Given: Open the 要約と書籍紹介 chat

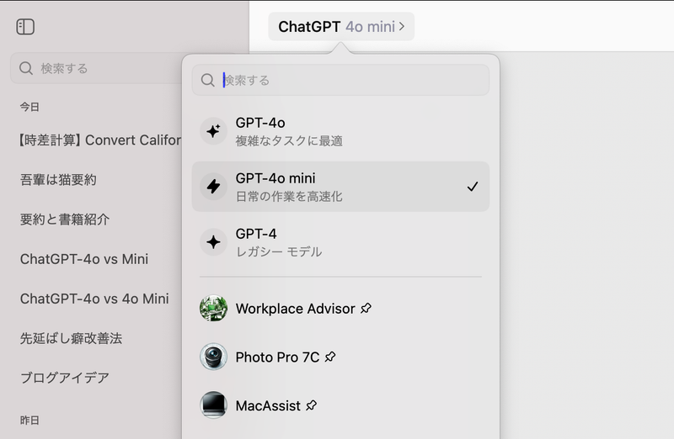Looking at the screenshot, I should [x=65, y=219].
